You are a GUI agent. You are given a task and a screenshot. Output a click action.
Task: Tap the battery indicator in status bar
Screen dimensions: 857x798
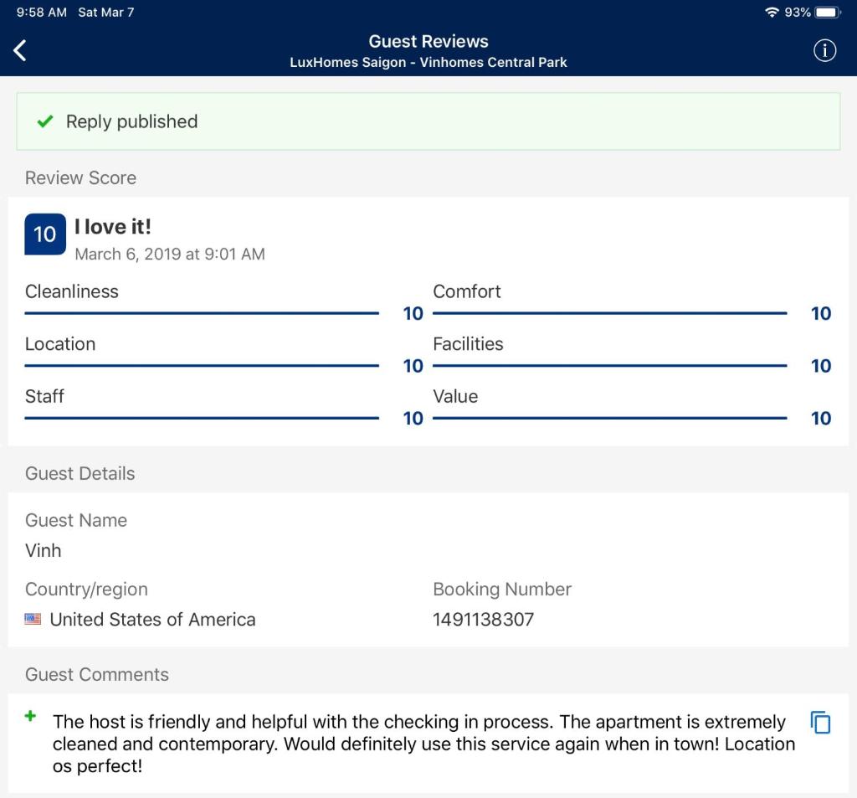click(x=828, y=12)
